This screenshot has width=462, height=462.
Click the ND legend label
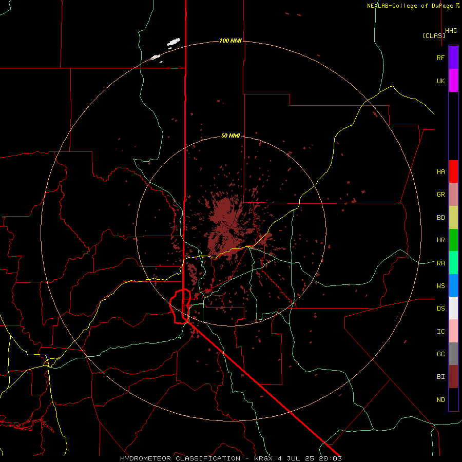(440, 400)
